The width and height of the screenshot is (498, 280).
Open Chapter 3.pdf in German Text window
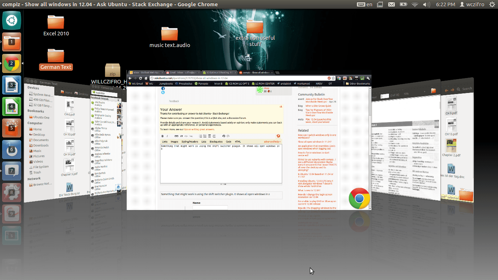[69, 167]
